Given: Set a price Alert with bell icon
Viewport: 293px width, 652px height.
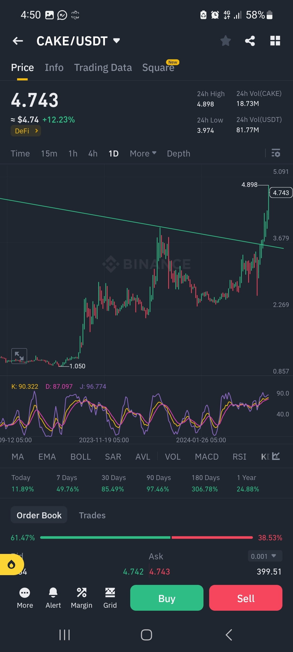Looking at the screenshot, I should (x=53, y=598).
